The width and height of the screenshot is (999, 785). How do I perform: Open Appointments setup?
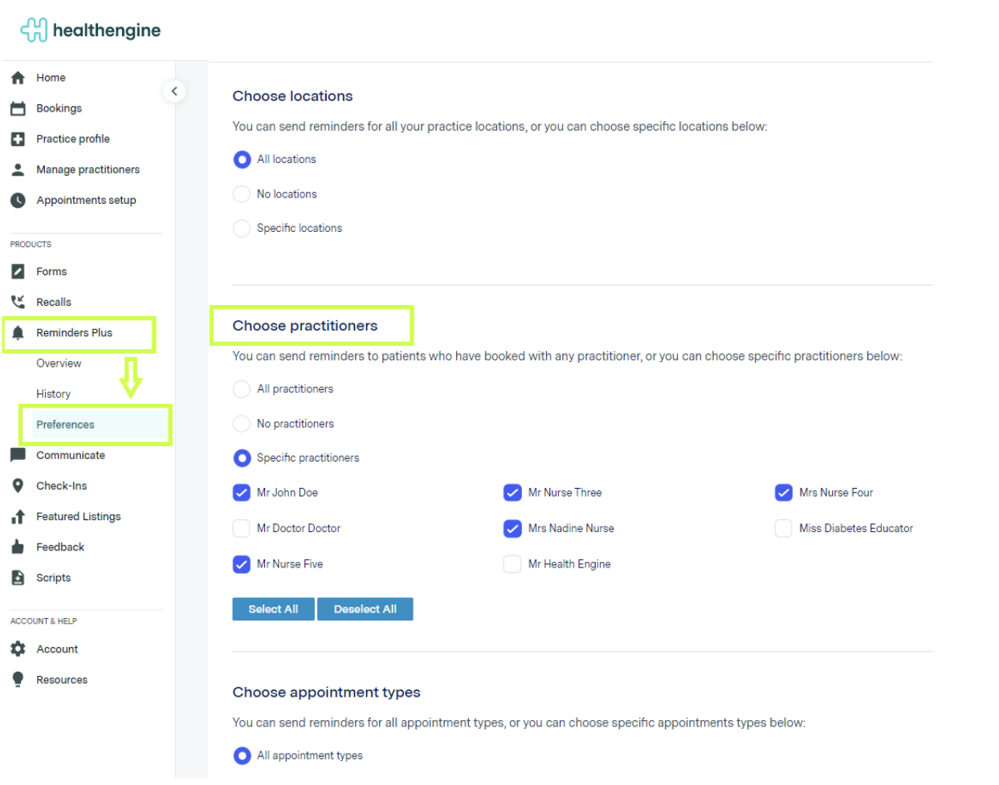(x=86, y=200)
